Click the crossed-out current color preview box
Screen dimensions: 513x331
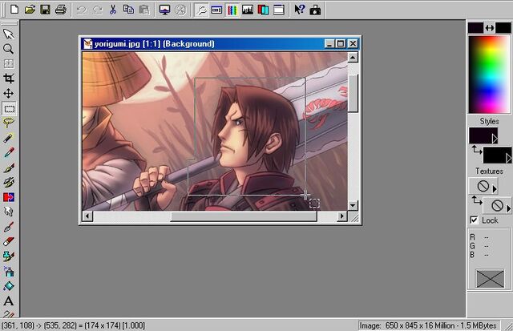click(x=490, y=279)
